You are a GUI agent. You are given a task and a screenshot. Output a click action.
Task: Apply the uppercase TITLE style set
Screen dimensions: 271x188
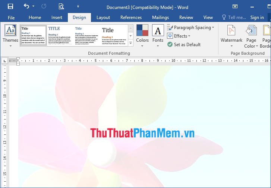[x=60, y=35]
